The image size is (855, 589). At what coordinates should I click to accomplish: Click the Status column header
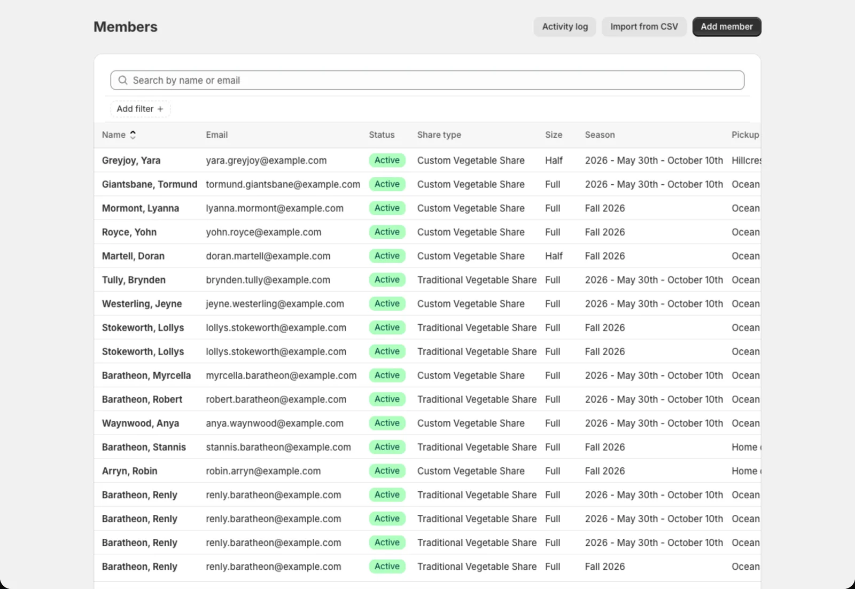382,135
